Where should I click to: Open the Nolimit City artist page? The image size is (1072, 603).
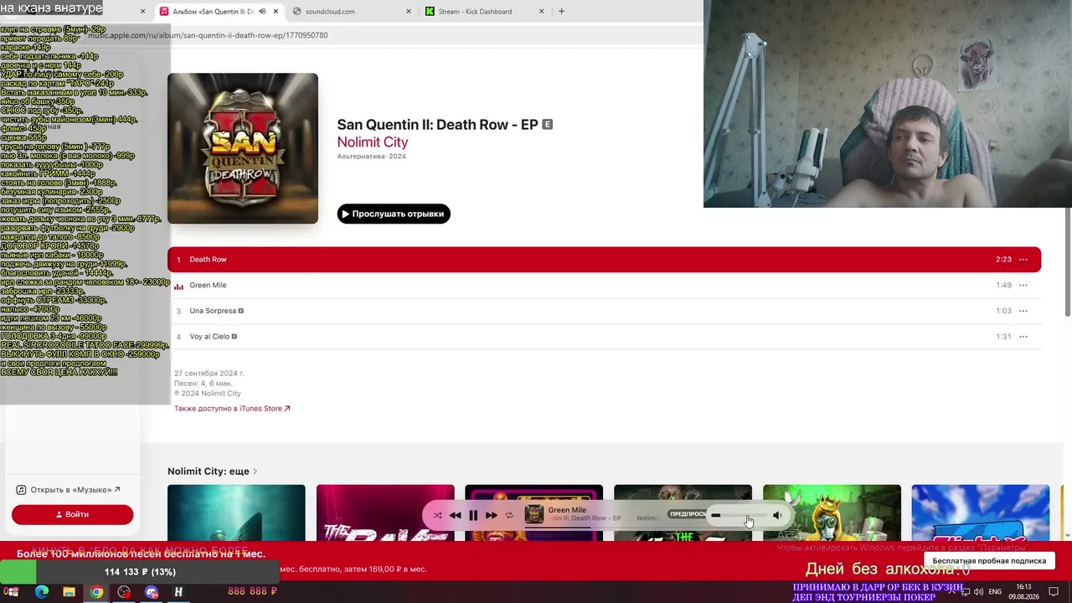pyautogui.click(x=373, y=142)
